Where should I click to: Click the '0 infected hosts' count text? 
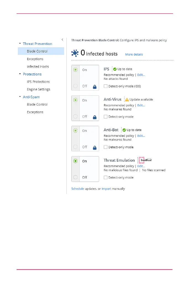pyautogui.click(x=99, y=53)
